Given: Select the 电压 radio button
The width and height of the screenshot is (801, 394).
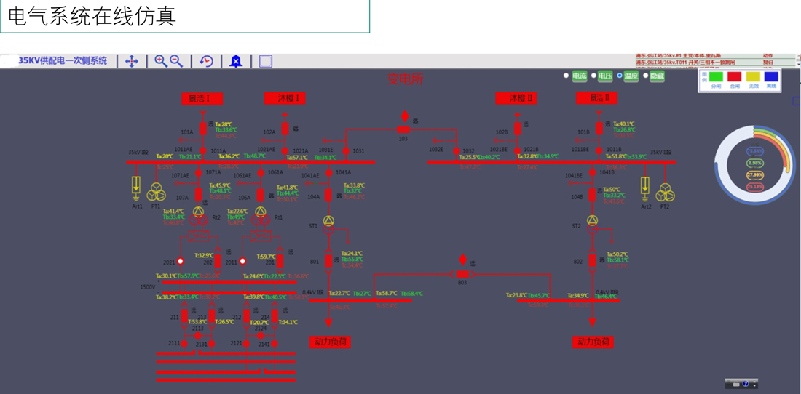Looking at the screenshot, I should [593, 76].
